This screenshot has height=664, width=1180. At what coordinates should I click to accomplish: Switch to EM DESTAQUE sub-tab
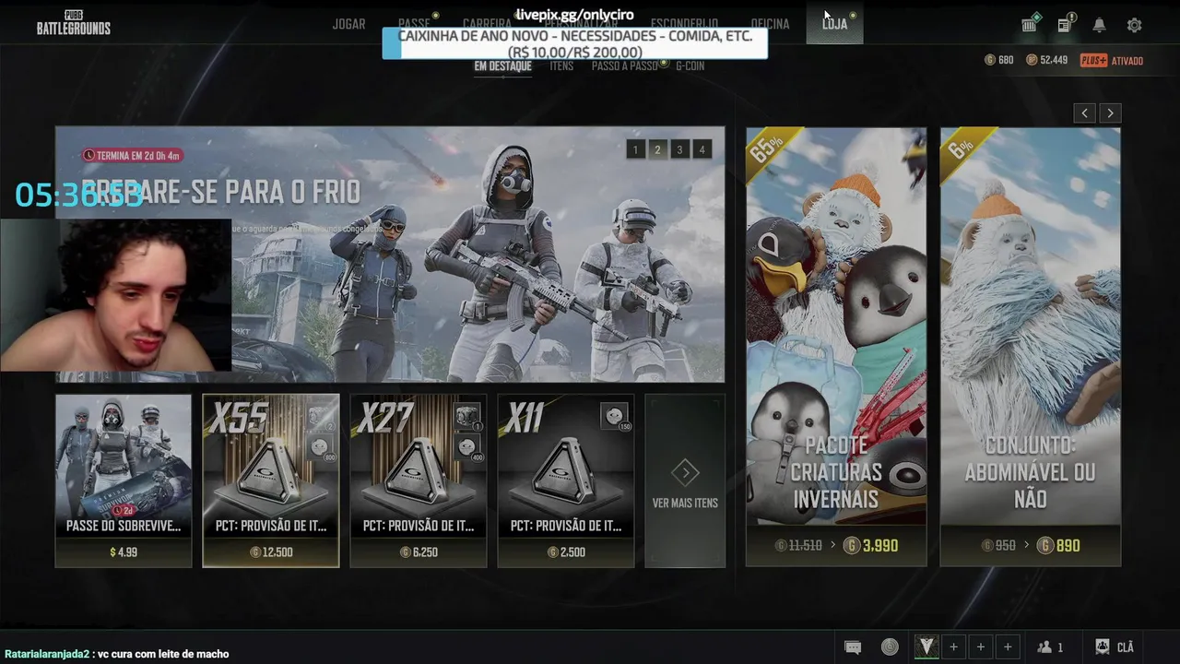tap(502, 66)
